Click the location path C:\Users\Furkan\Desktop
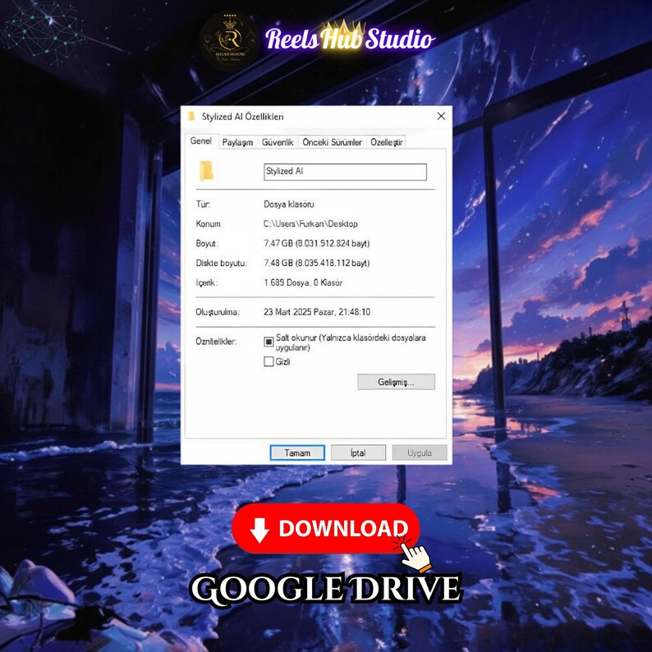The image size is (652, 652). 310,223
